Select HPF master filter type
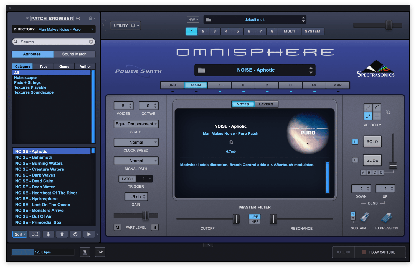The width and height of the screenshot is (416, 269). [x=255, y=221]
